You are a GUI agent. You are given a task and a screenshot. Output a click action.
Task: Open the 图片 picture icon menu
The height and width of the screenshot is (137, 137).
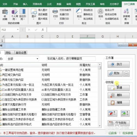point(34,15)
